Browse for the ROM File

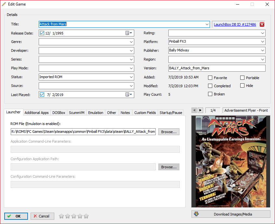pos(169,132)
